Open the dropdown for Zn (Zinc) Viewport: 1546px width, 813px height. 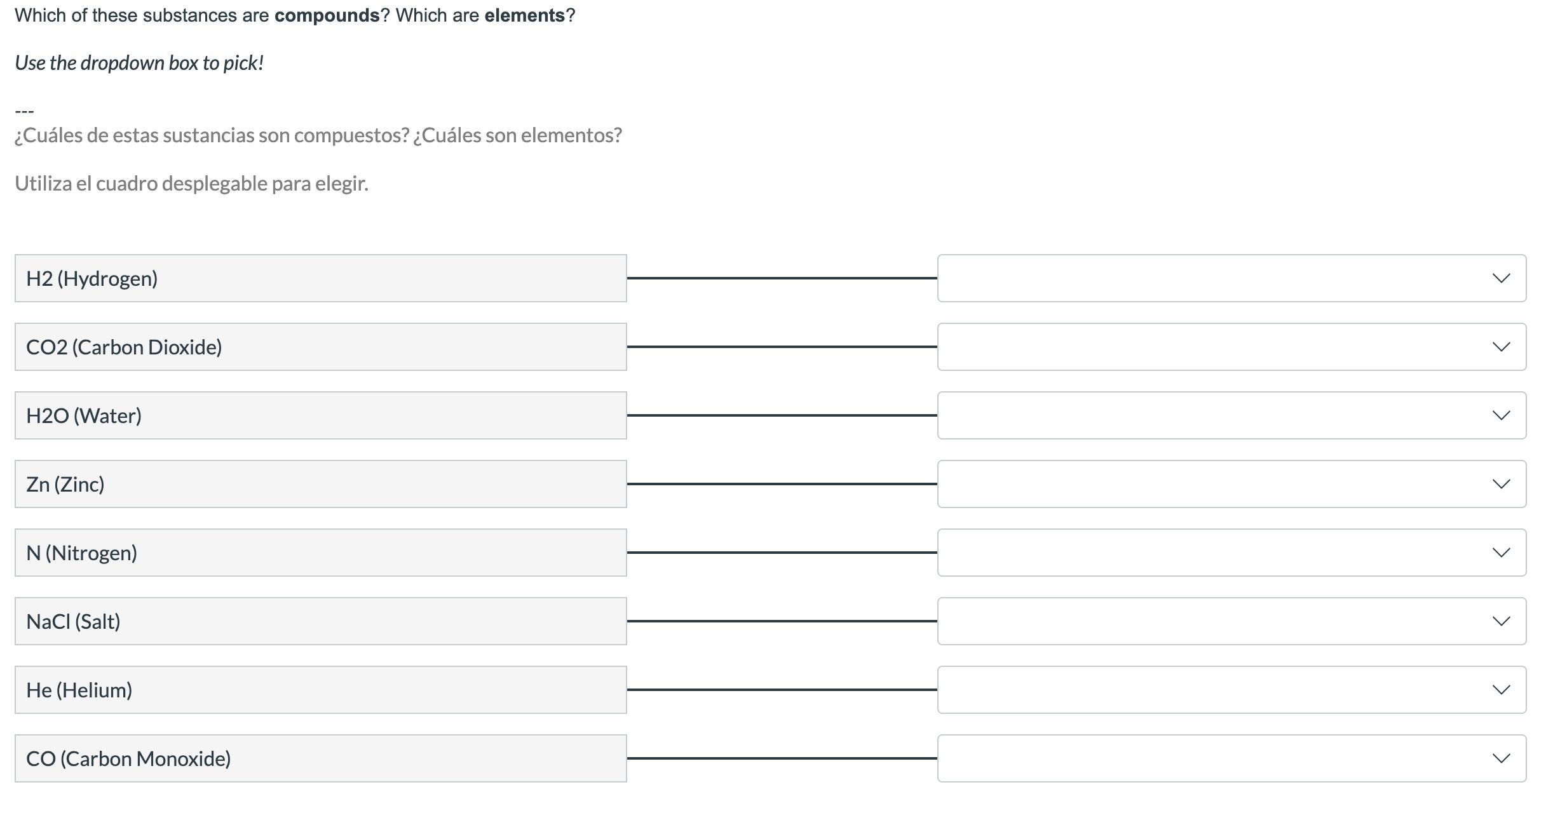click(x=1231, y=484)
